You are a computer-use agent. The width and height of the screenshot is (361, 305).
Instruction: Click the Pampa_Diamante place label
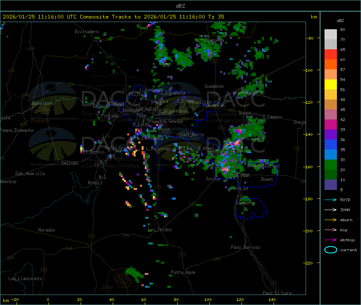click(17, 130)
